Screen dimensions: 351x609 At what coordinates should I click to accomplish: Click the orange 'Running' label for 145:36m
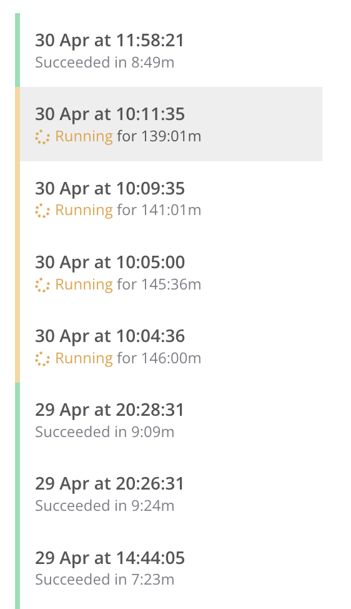[x=84, y=284]
